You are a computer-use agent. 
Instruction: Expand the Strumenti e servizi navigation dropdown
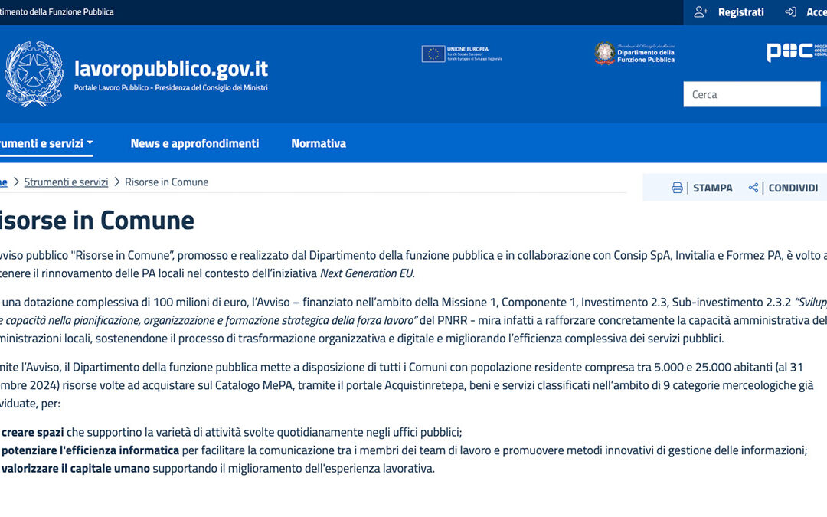(x=46, y=143)
